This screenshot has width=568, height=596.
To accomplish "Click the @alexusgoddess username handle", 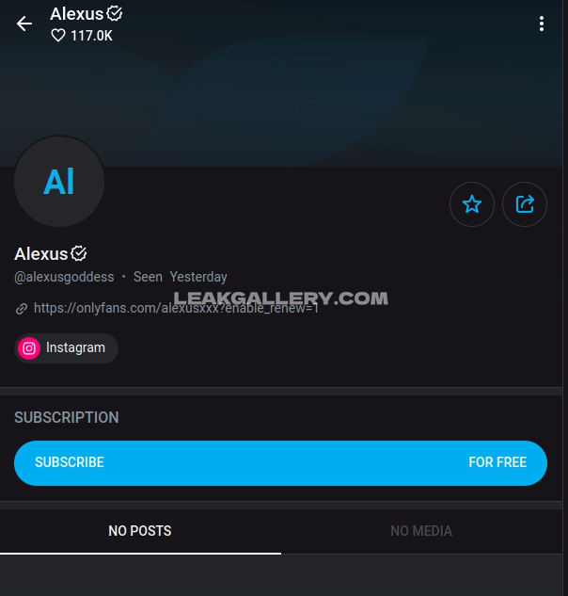I will click(x=64, y=277).
